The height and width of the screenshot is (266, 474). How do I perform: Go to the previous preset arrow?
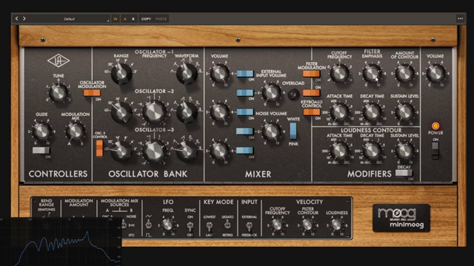(16, 18)
